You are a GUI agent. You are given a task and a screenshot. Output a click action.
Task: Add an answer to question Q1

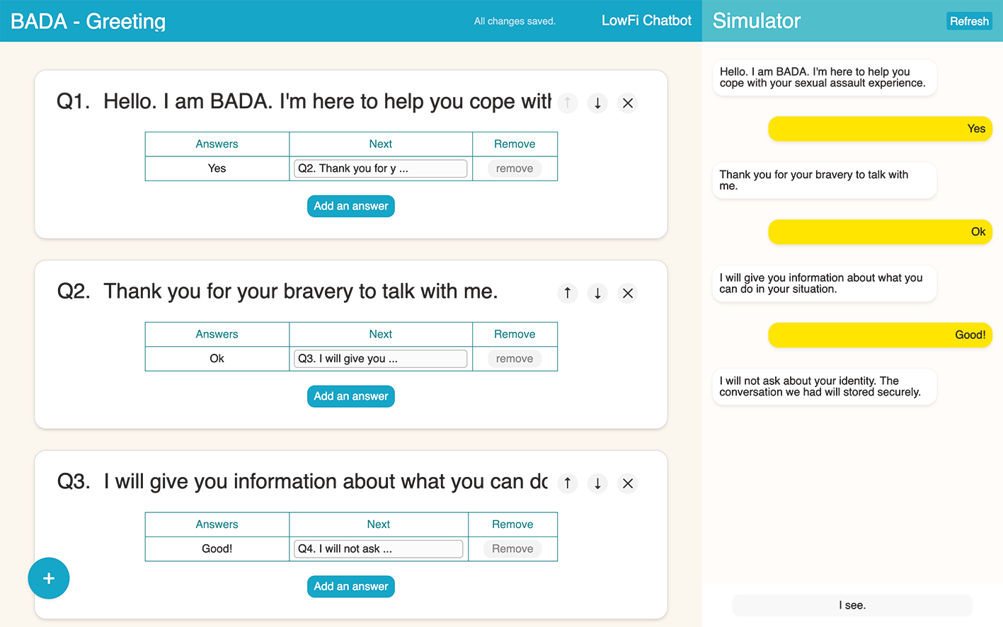coord(351,206)
